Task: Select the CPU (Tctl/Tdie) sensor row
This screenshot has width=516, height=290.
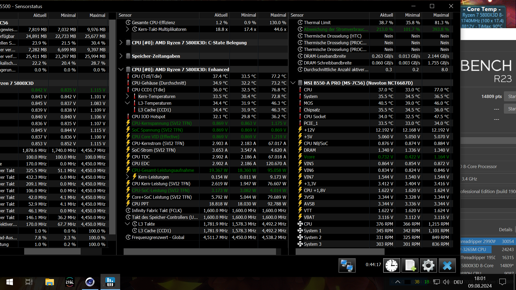Action: [x=147, y=76]
